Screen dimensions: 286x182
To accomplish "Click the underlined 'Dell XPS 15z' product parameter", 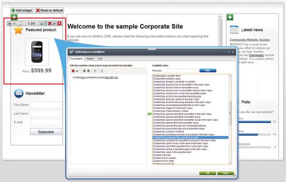I will point(111,77).
